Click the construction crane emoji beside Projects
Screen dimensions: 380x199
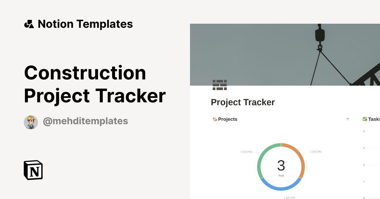click(214, 119)
